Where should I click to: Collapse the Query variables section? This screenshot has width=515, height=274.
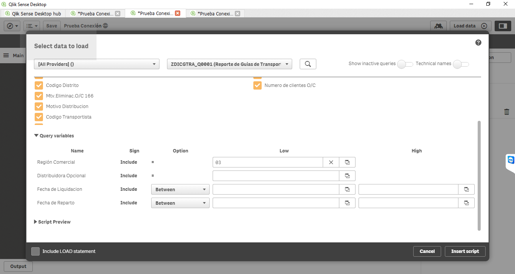click(x=54, y=136)
